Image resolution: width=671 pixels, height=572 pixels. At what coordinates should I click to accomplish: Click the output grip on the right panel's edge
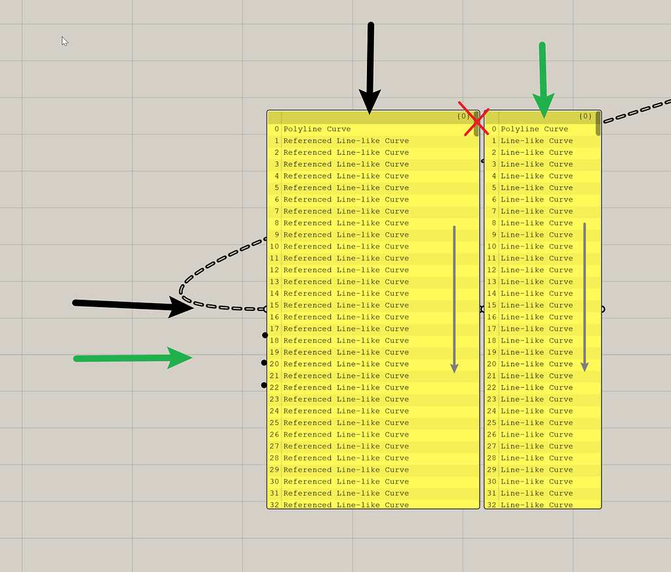(602, 310)
